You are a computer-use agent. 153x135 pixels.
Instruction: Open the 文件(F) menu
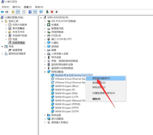pyautogui.click(x=5, y=7)
